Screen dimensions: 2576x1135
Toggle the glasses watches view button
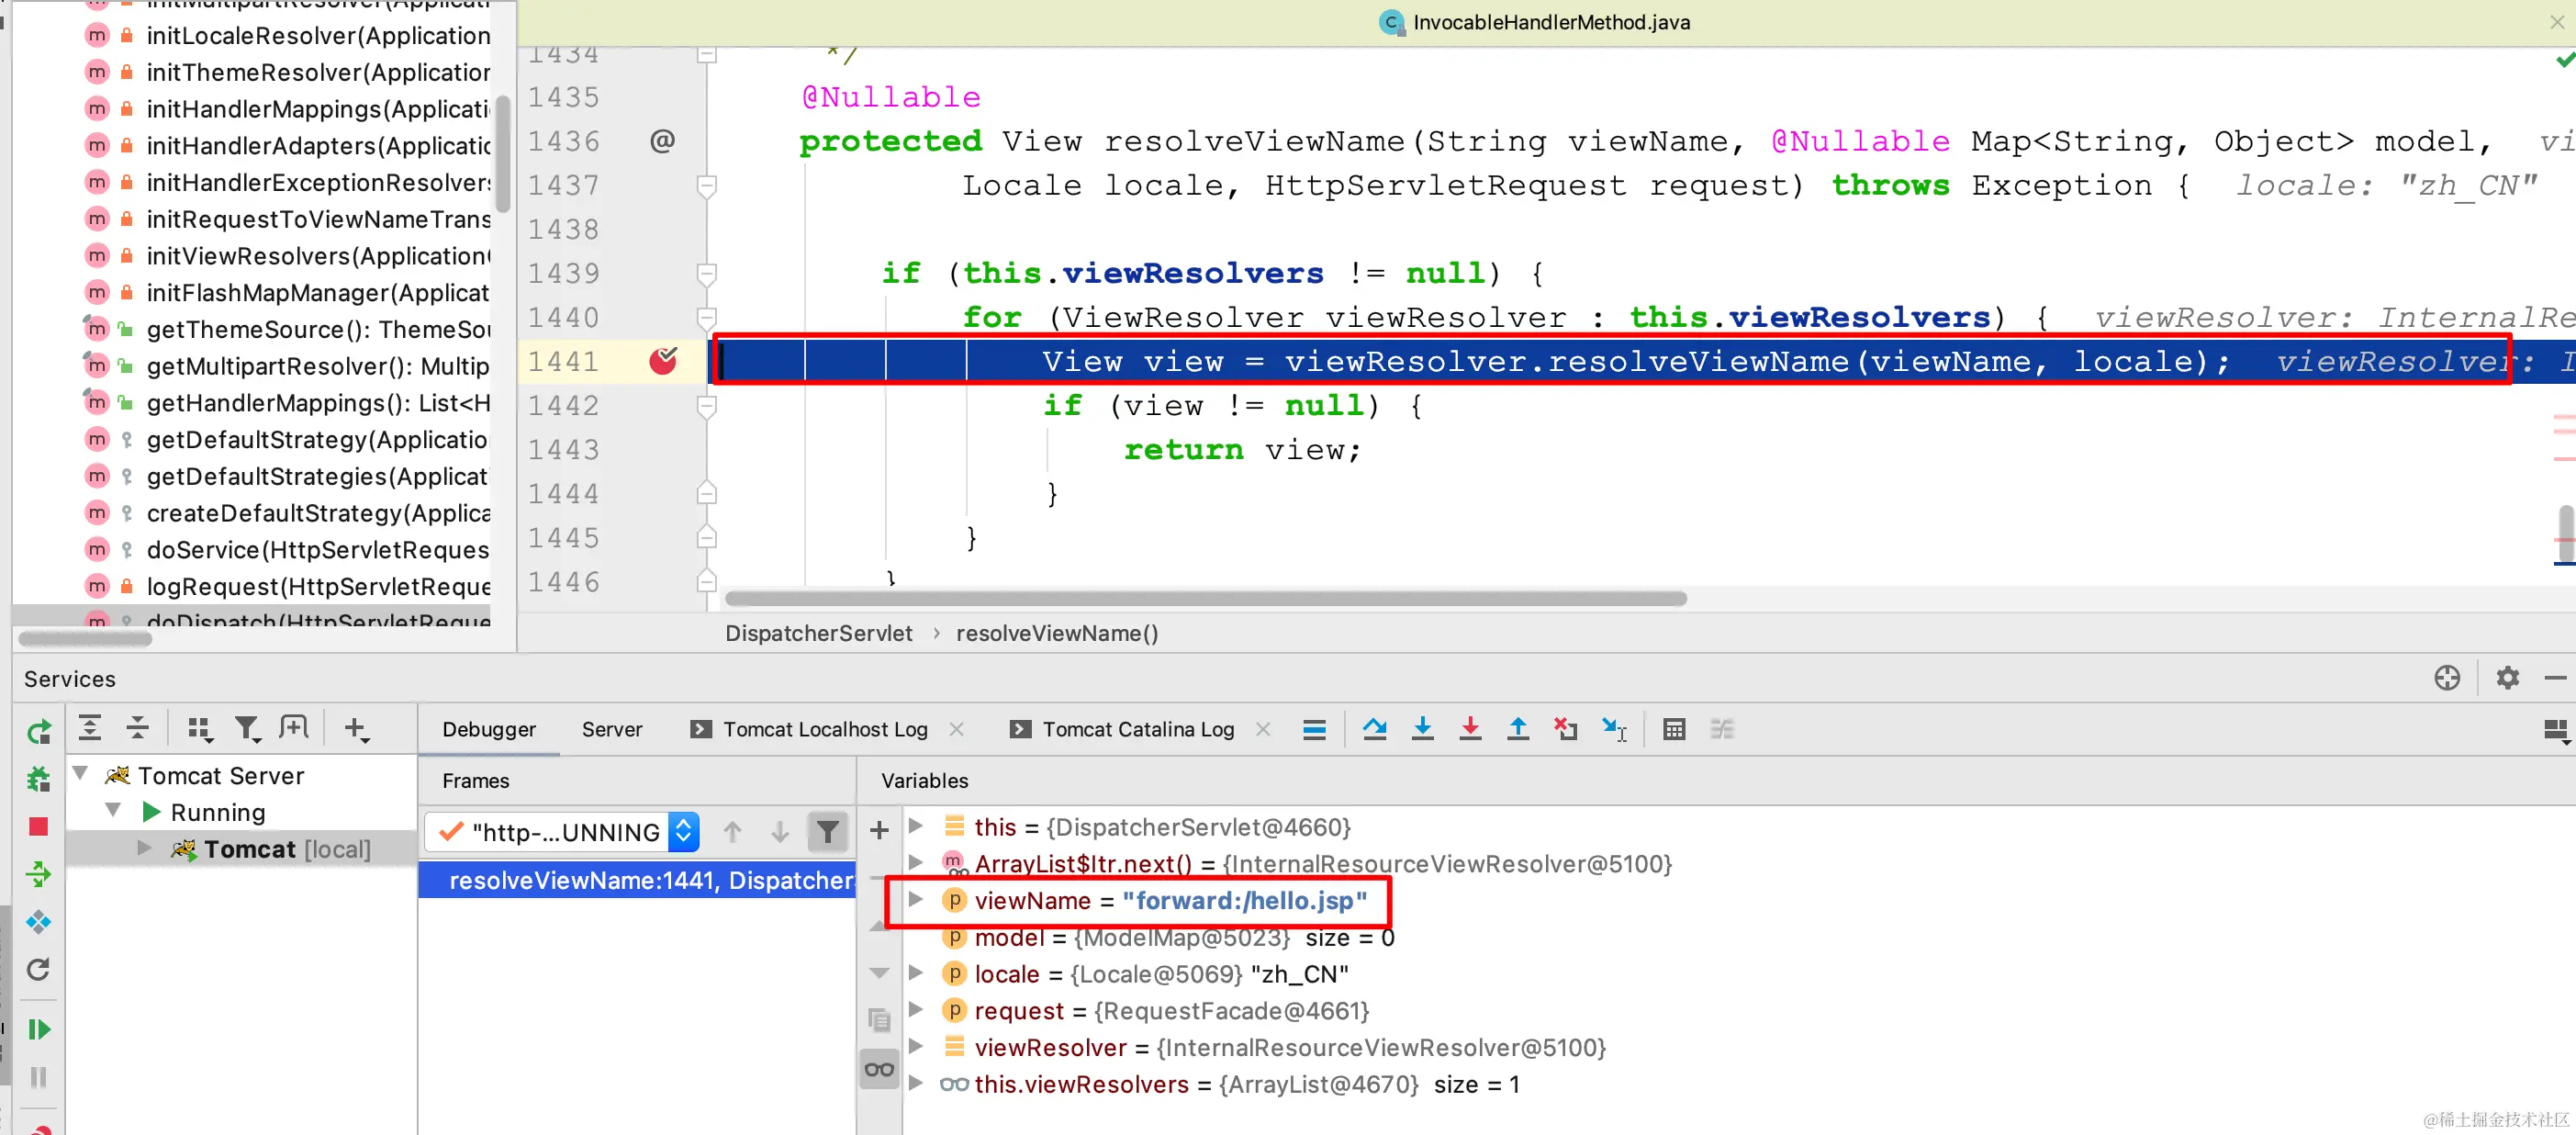[x=879, y=1069]
